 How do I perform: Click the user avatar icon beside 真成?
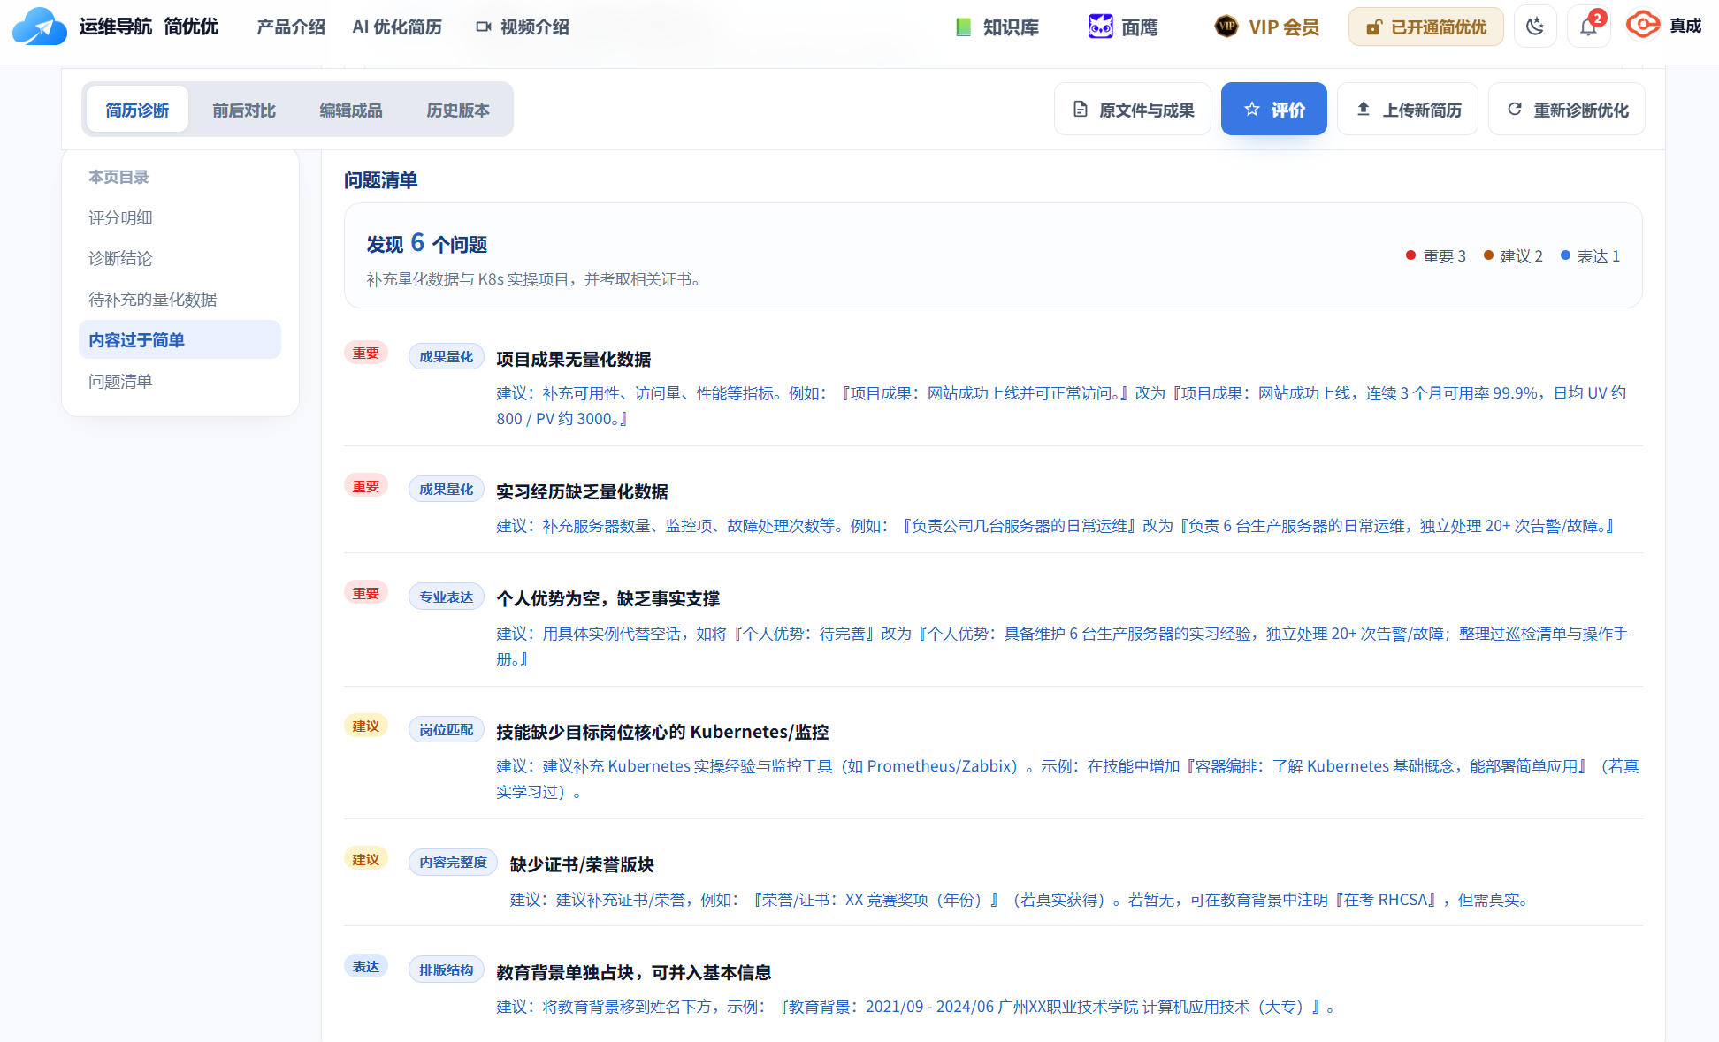pyautogui.click(x=1643, y=25)
